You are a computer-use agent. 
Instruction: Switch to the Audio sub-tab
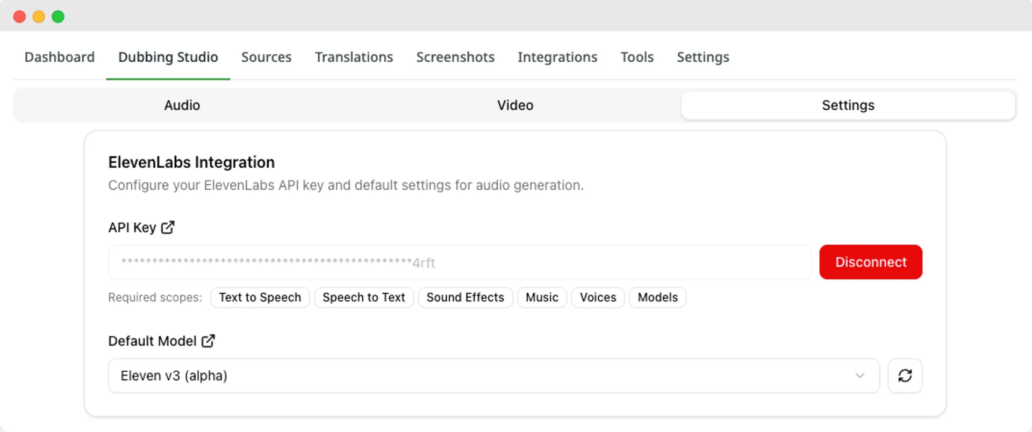click(x=182, y=105)
